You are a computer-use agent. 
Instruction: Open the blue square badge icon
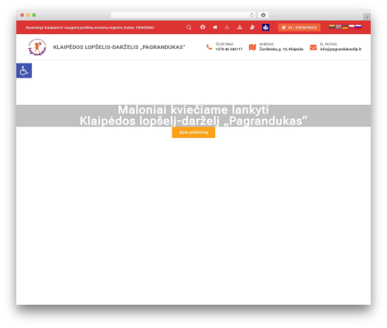(x=265, y=27)
